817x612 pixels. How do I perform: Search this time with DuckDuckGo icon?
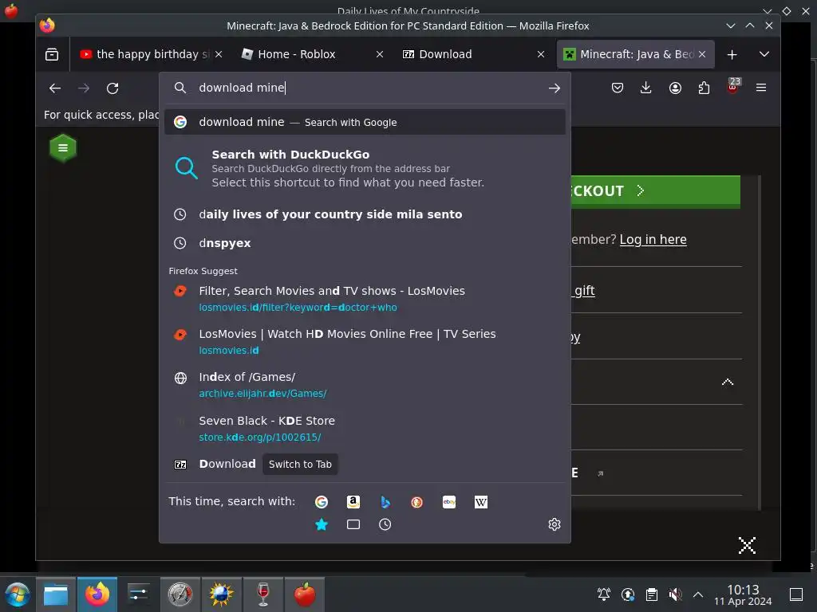(x=416, y=502)
